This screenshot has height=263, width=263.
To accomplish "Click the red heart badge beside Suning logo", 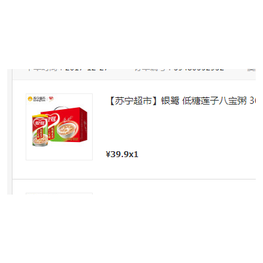I will click(x=51, y=99).
